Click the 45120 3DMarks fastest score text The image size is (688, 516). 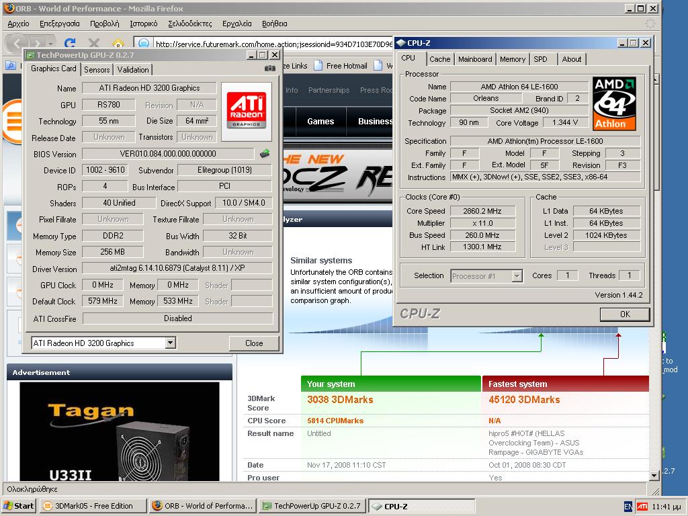click(x=524, y=400)
